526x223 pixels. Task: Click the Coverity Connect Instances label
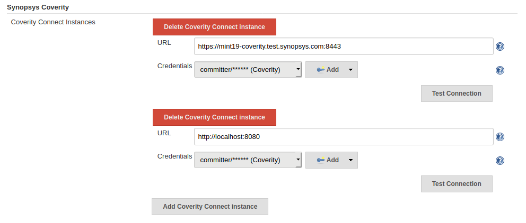click(53, 22)
